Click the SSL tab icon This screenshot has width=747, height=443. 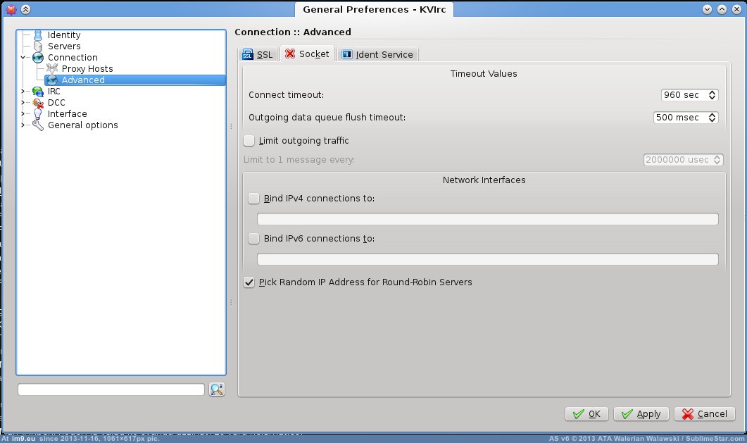click(248, 54)
